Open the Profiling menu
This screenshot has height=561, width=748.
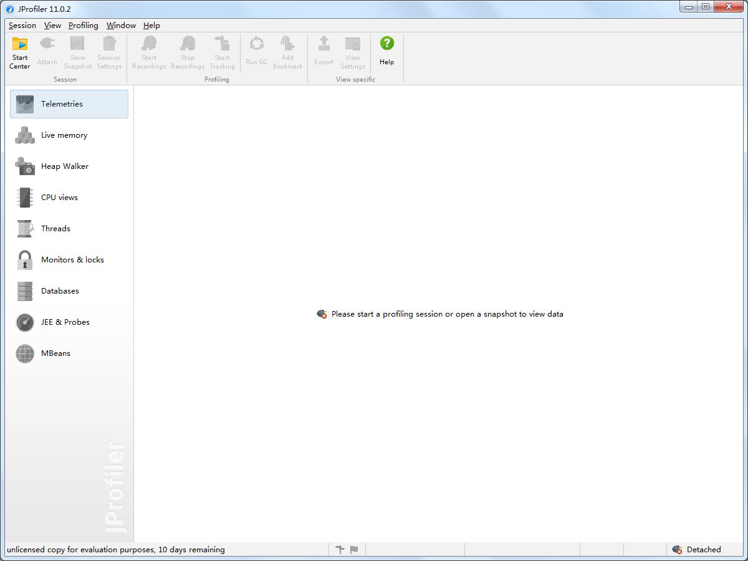click(x=84, y=26)
